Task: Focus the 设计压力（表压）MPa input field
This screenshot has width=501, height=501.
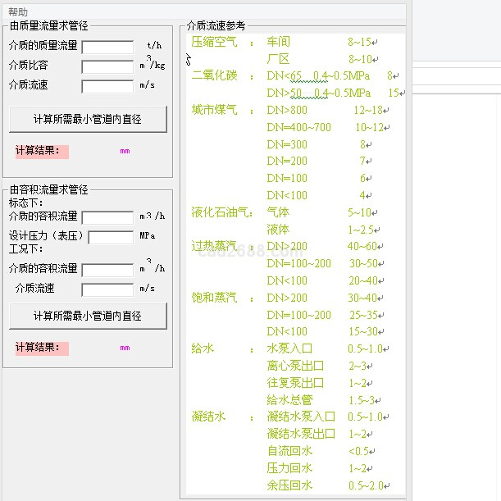Action: [111, 237]
